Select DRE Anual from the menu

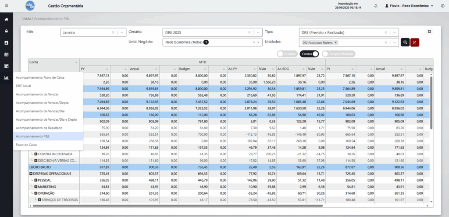pyautogui.click(x=23, y=86)
